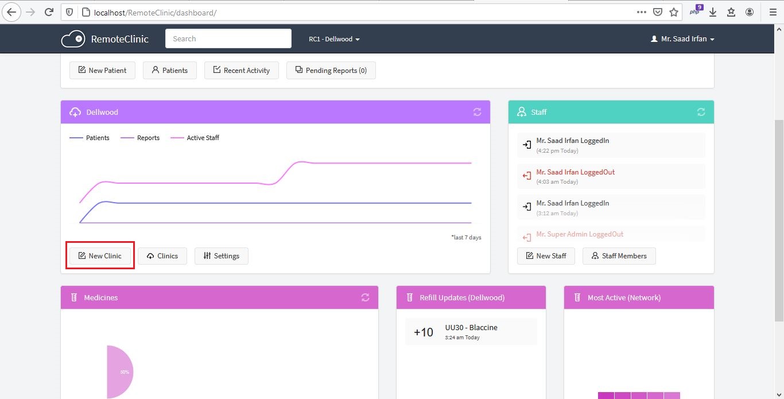Click the RemoteClinic brand text
The height and width of the screenshot is (399, 784).
pos(119,39)
